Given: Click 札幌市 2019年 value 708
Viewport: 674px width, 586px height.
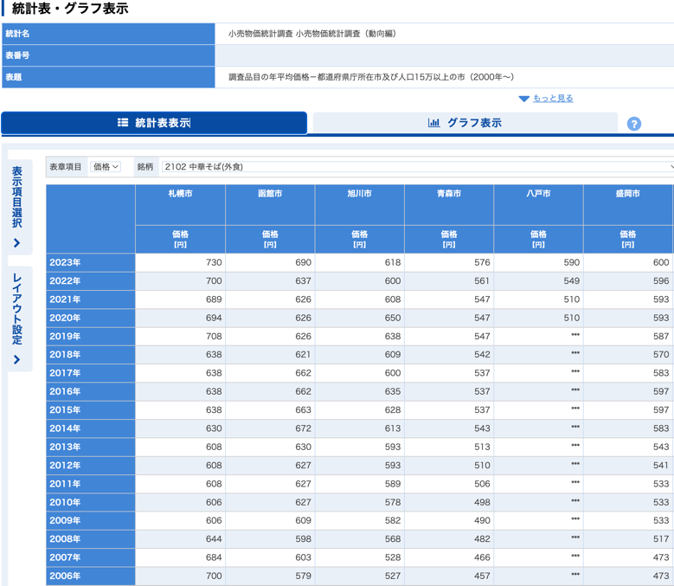Looking at the screenshot, I should coord(214,337).
